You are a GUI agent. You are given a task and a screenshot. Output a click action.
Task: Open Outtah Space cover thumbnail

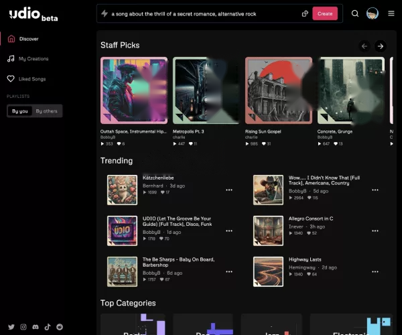[x=134, y=90]
